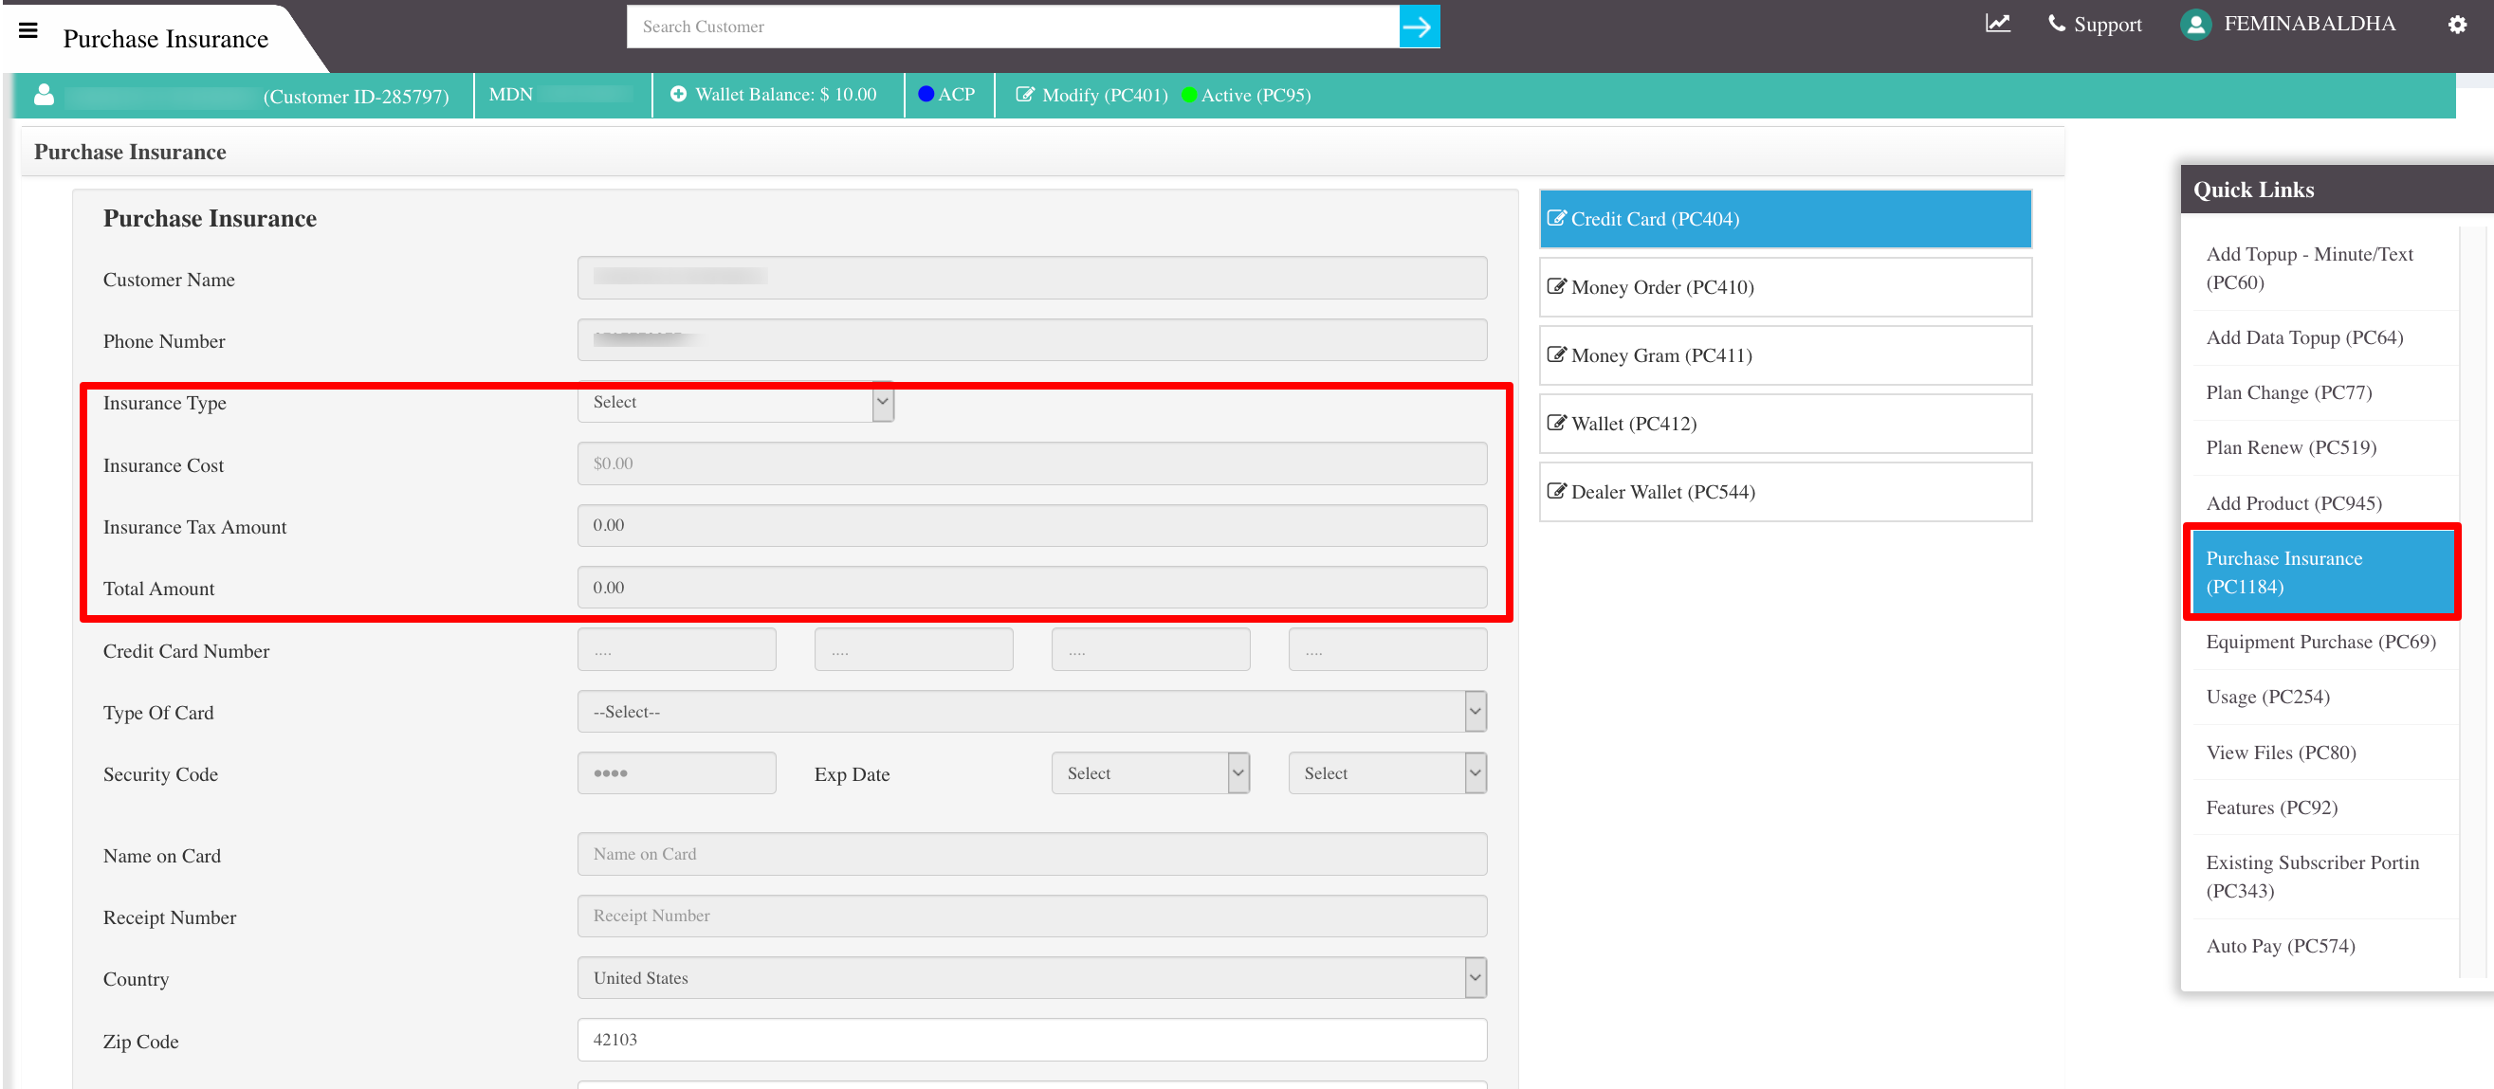The image size is (2494, 1089).
Task: Click the Zip Code field
Action: (1032, 1041)
